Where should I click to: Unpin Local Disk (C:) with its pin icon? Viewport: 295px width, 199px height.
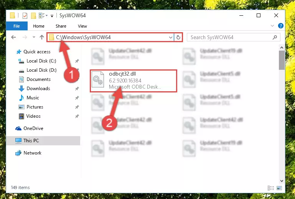point(77,61)
